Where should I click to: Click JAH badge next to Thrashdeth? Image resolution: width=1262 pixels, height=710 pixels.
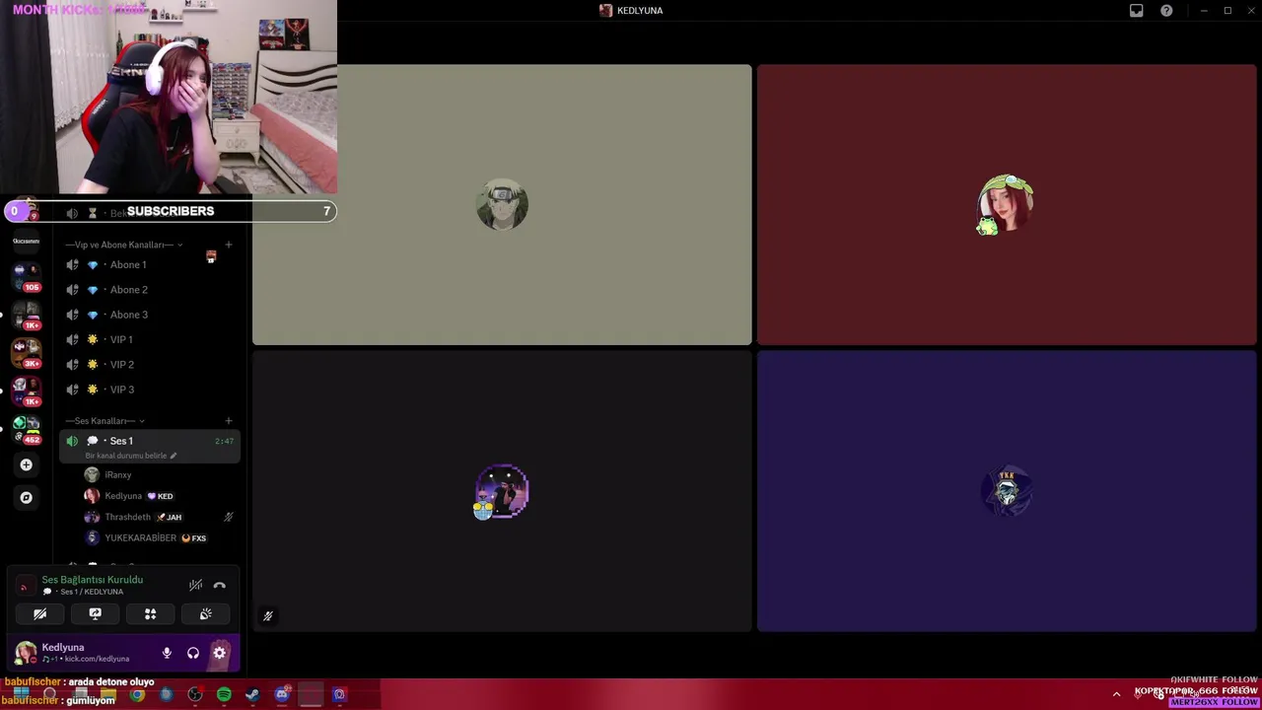(169, 517)
